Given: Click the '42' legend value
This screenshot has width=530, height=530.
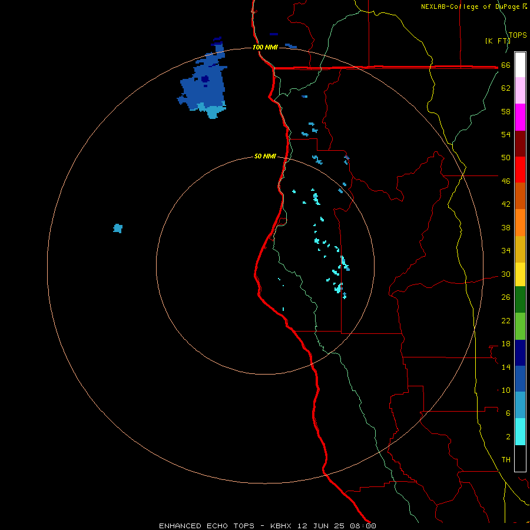Looking at the screenshot, I should pos(506,204).
